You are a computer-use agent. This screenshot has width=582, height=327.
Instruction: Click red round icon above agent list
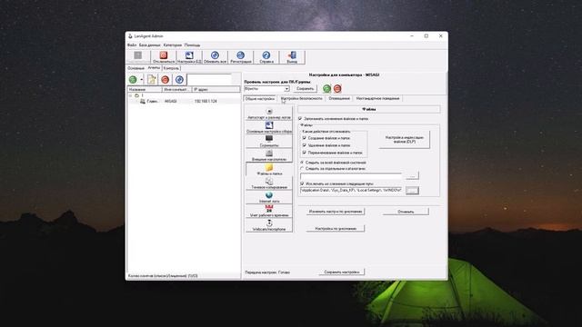pos(166,79)
